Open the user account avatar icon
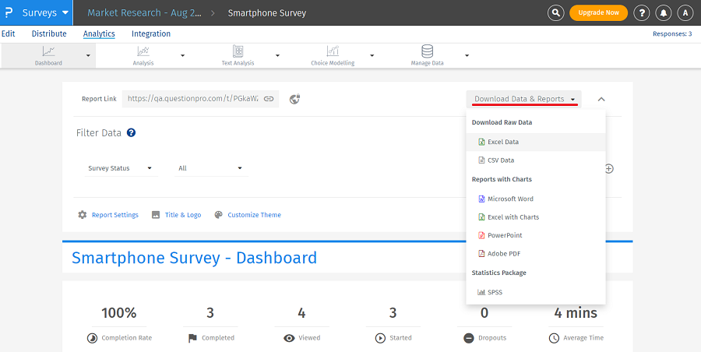This screenshot has height=352, width=701. pos(685,13)
